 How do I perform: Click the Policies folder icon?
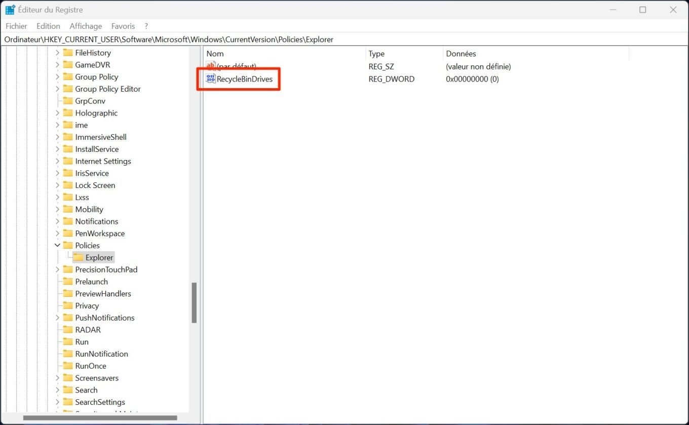[x=68, y=245]
